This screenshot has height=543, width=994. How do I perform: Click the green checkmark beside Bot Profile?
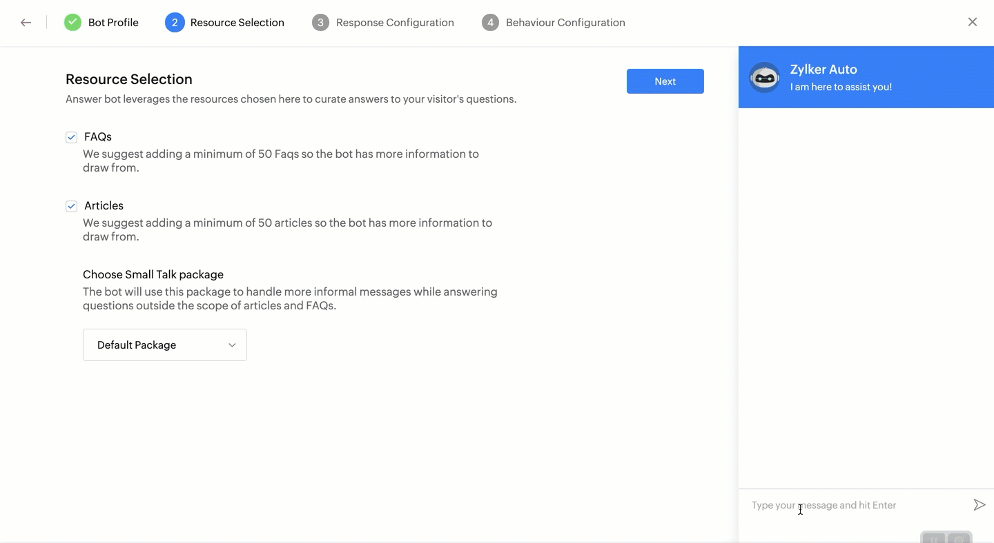pos(72,23)
